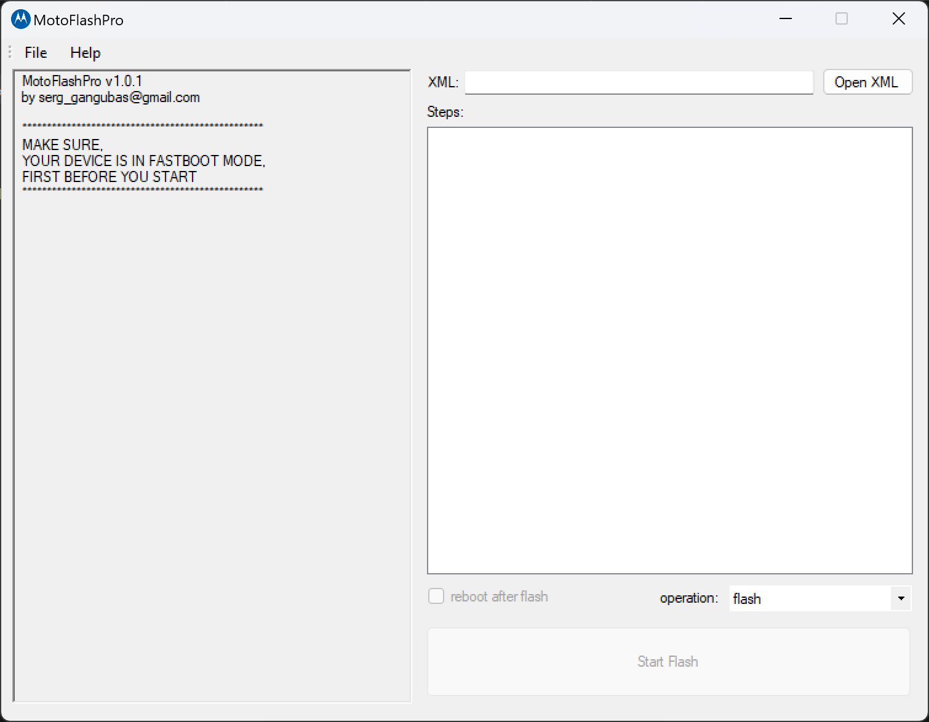This screenshot has width=929, height=722.
Task: Open the Help menu
Action: click(85, 53)
